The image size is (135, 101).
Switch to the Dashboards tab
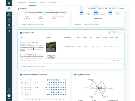[x=33, y=3]
